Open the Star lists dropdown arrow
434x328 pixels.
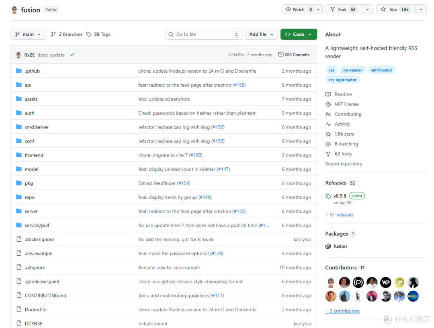click(x=421, y=9)
